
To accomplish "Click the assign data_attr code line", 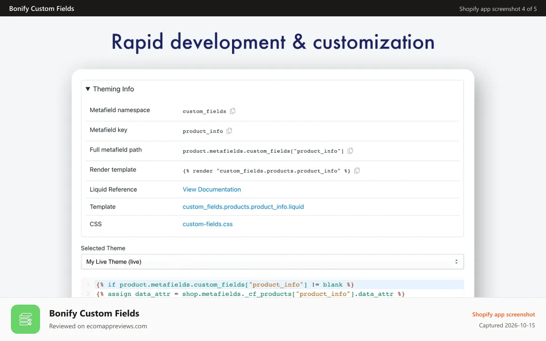I will [250, 294].
